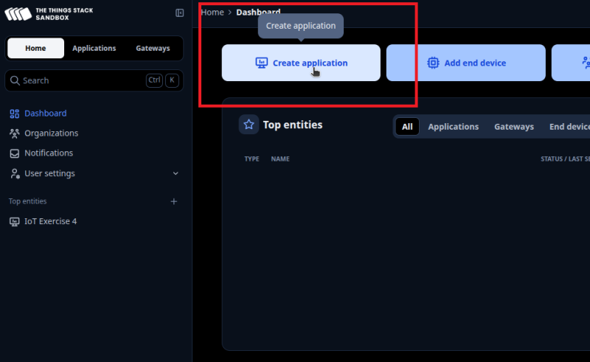The width and height of the screenshot is (590, 362).
Task: Click the TYPE column header
Action: tap(251, 159)
